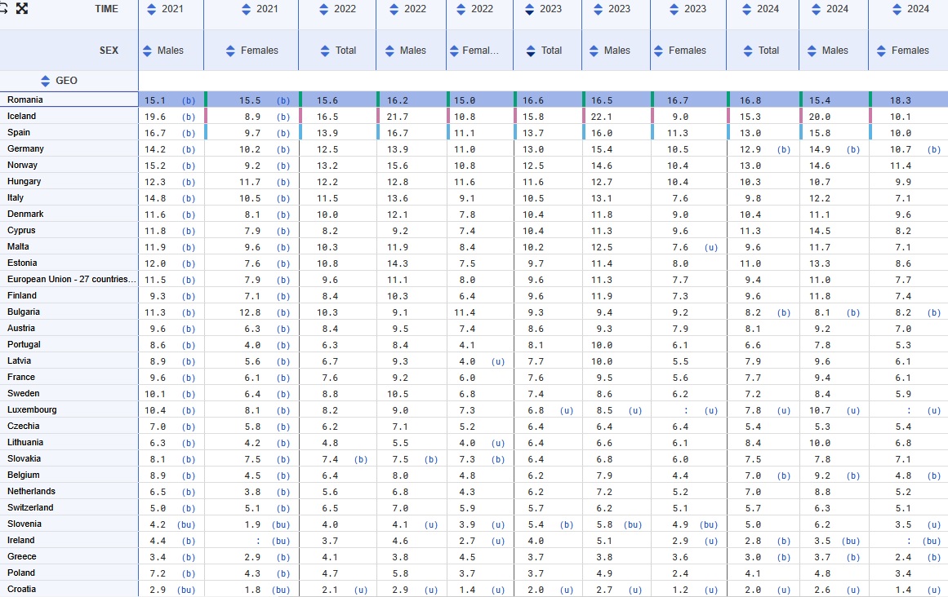Image resolution: width=948 pixels, height=597 pixels.
Task: Sort rows using the GEO sort arrows
Action: (x=47, y=81)
